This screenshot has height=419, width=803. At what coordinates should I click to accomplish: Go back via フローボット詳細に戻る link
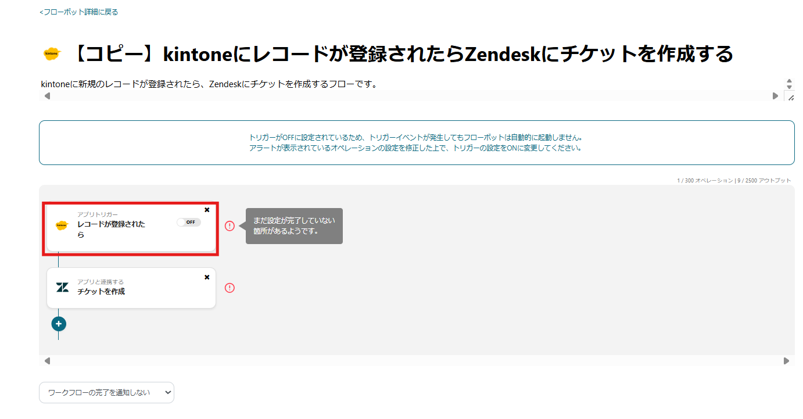tap(79, 12)
